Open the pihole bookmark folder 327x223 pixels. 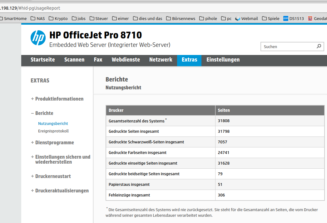coord(208,18)
